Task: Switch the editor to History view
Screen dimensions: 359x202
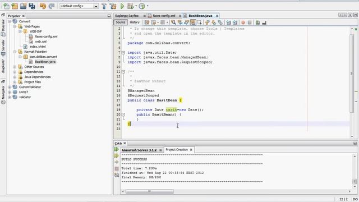Action: [135, 22]
